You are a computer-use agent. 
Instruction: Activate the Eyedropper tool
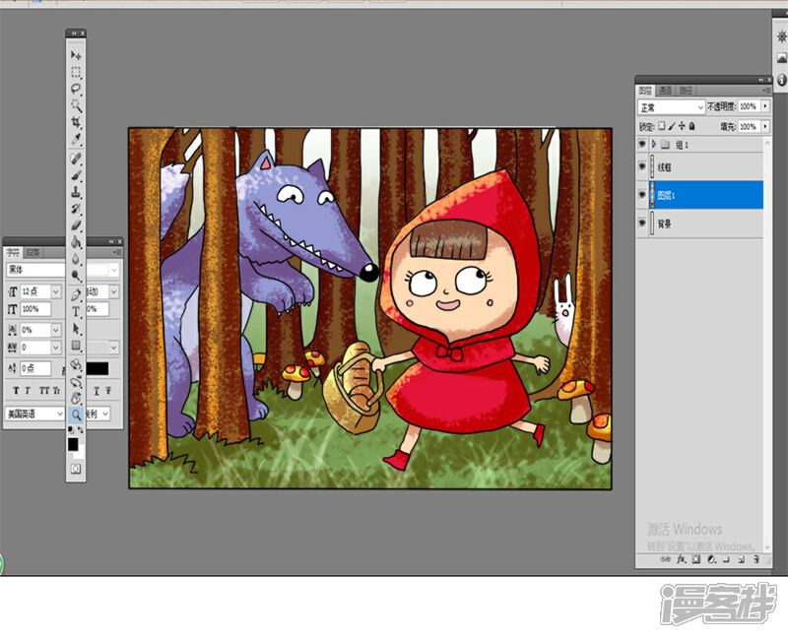coord(75,140)
